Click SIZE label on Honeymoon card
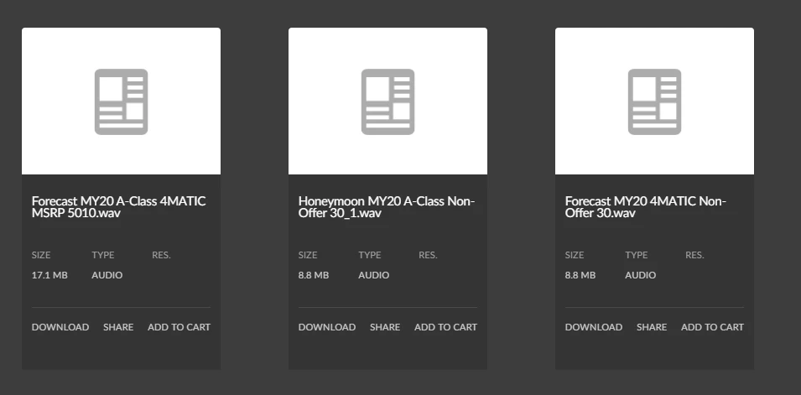Screen dimensions: 801x395 (x=308, y=255)
